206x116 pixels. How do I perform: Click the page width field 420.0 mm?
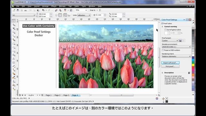44,14
